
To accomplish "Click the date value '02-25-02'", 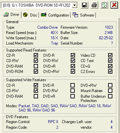I will pos(106,38).
